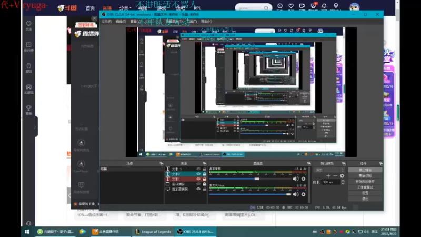Open microphone/Aux gear settings in mixer
The height and width of the screenshot is (237, 421).
[x=304, y=194]
